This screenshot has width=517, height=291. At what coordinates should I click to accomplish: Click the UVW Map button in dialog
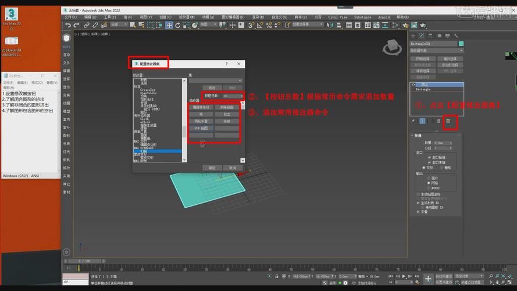201,128
